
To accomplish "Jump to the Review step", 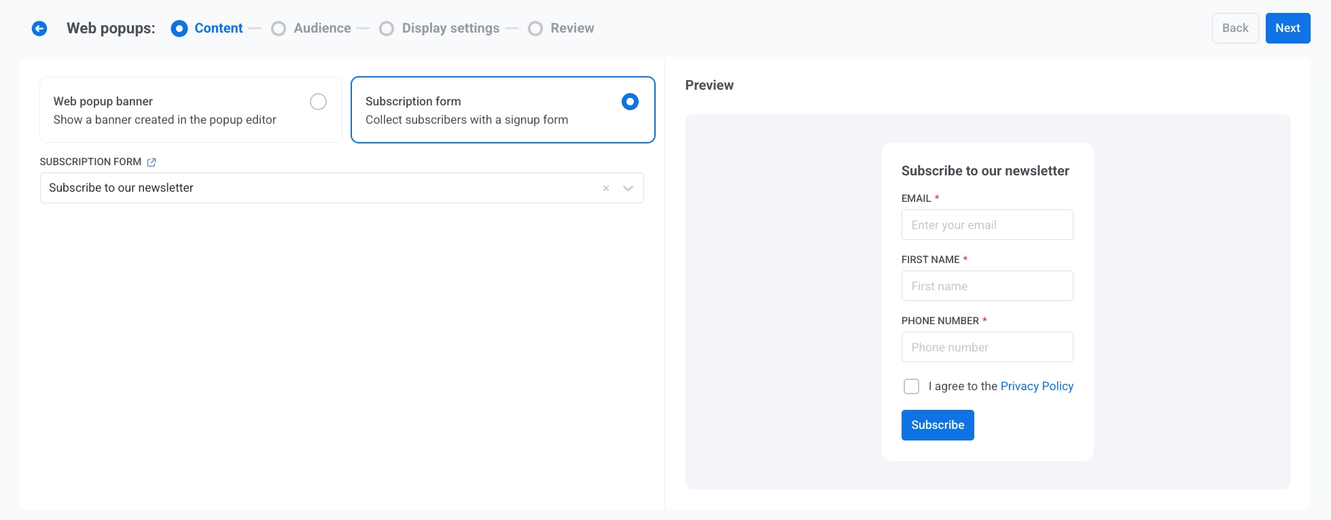I will pyautogui.click(x=561, y=29).
